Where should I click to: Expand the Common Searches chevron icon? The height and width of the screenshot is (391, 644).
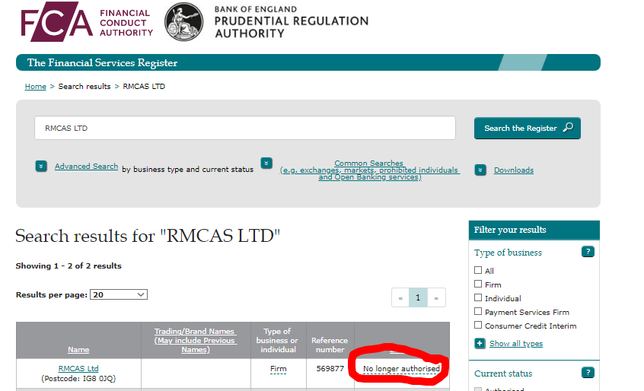[x=266, y=163]
